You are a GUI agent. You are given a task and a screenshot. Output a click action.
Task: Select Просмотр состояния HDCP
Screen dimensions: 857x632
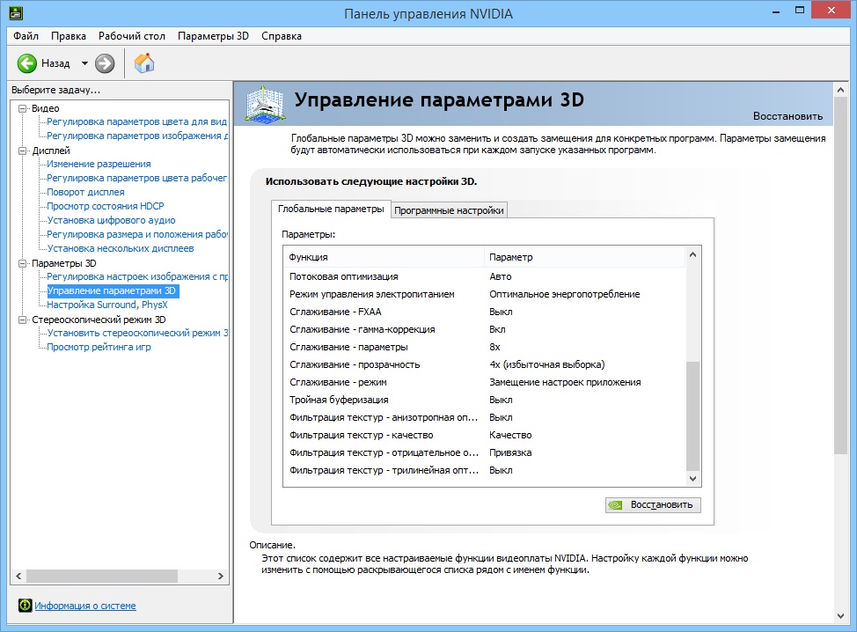coord(106,206)
